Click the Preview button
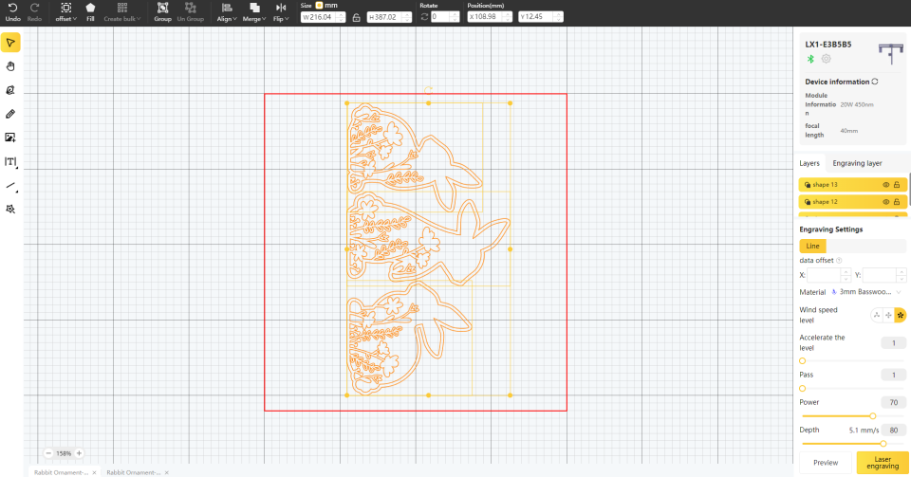This screenshot has height=477, width=911. click(826, 463)
